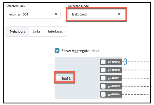Viewport: 154px width, 105px height.
Task: Click the ge-0/0/3 interface label
Action: (114, 86)
